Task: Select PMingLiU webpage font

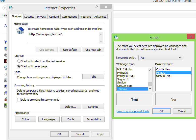Action: tap(132, 73)
